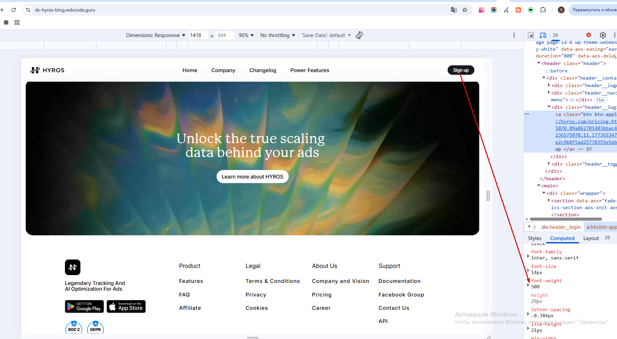Click the Sign up button
Screen dimensions: 617x339
(x=461, y=70)
